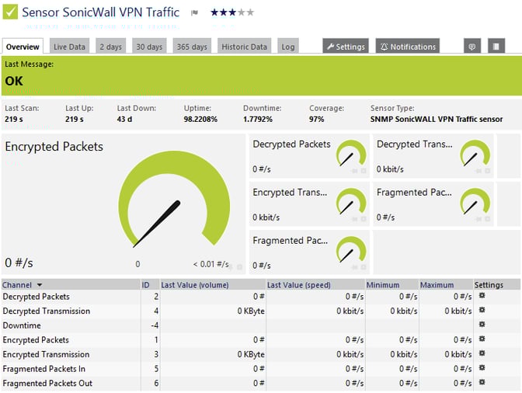Open gear settings for Decrypted Packets channel
This screenshot has width=522, height=393.
click(482, 295)
